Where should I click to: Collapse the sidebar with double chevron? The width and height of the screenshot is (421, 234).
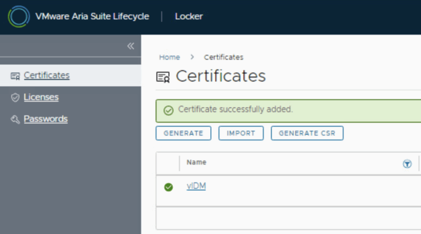click(131, 46)
